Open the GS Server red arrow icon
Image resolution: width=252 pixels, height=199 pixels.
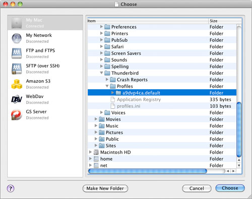(x=17, y=115)
